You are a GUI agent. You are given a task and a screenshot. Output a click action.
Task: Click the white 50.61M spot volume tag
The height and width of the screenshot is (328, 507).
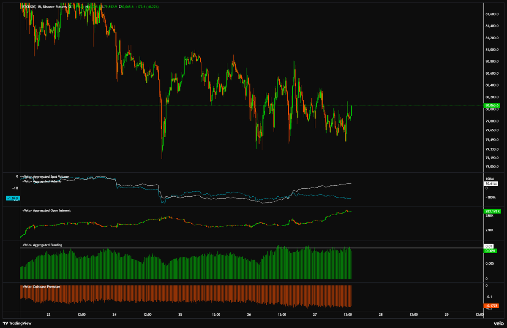coord(491,184)
